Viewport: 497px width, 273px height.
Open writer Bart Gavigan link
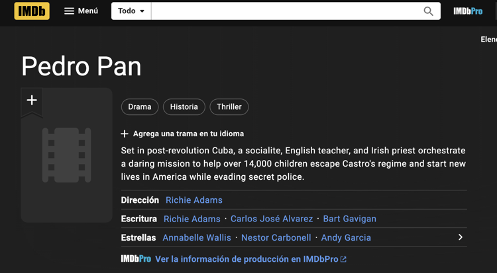pyautogui.click(x=349, y=219)
